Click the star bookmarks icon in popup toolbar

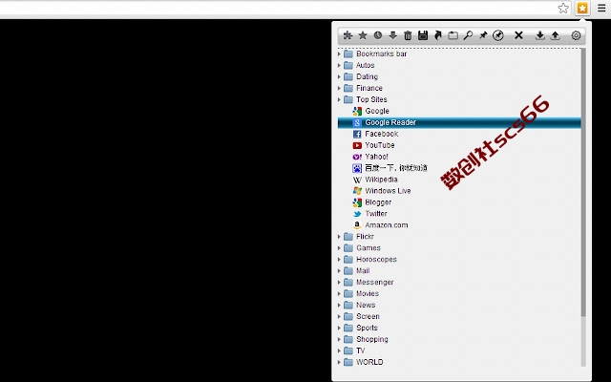363,35
